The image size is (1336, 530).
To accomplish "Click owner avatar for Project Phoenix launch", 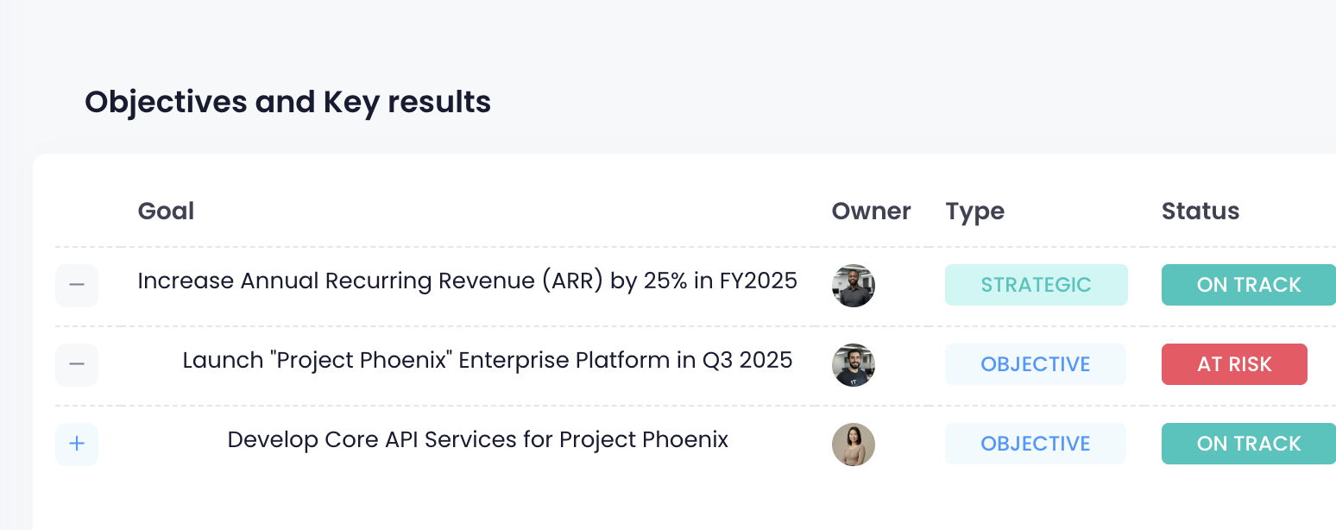I will tap(854, 365).
